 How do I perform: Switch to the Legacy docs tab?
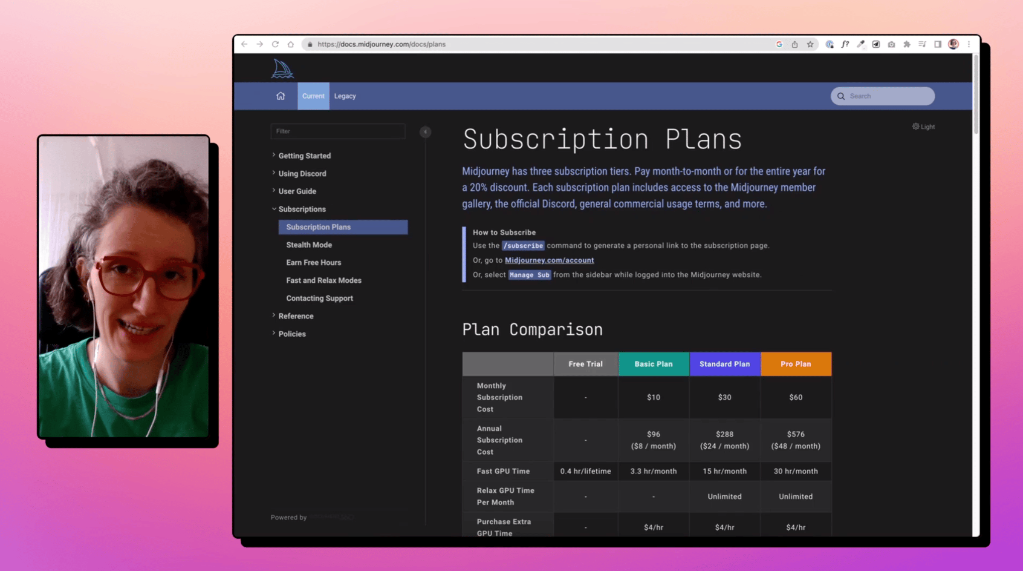[345, 96]
